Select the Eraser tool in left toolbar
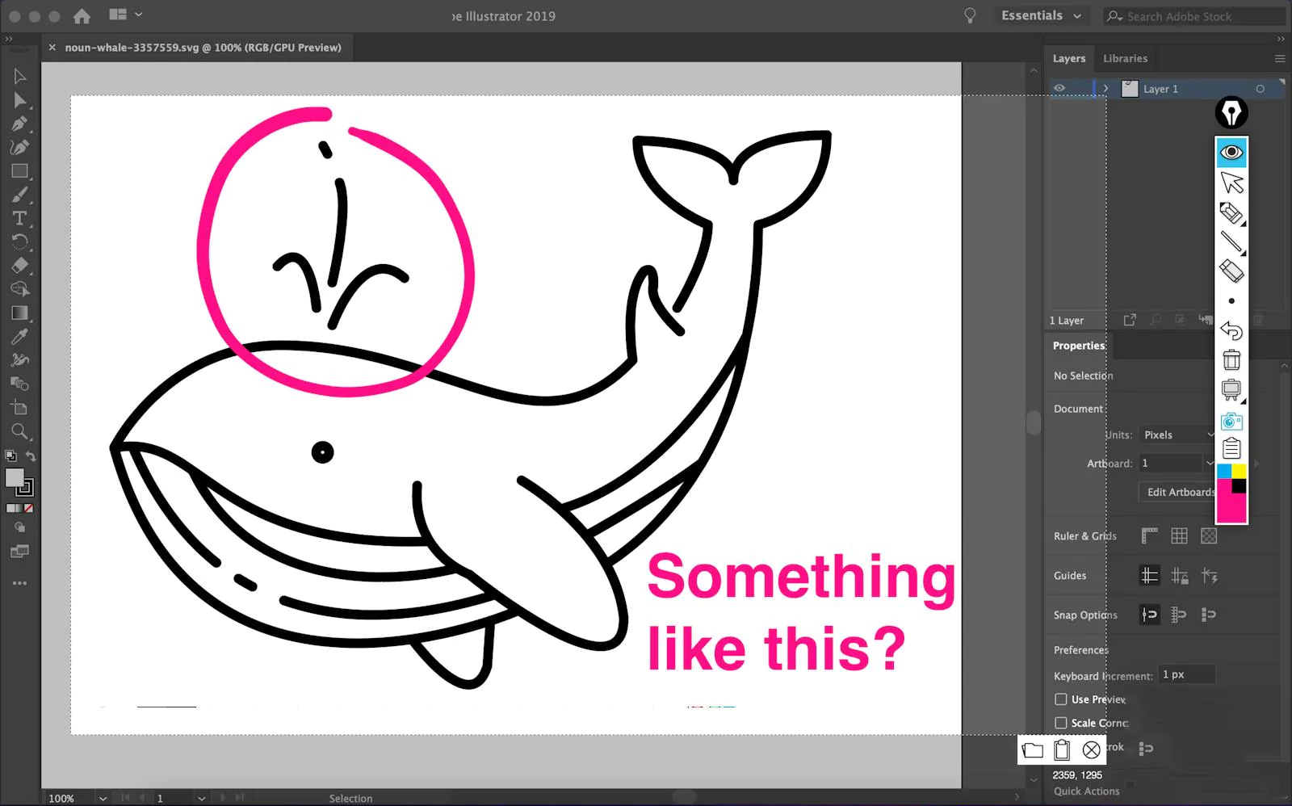The width and height of the screenshot is (1292, 806). point(20,265)
